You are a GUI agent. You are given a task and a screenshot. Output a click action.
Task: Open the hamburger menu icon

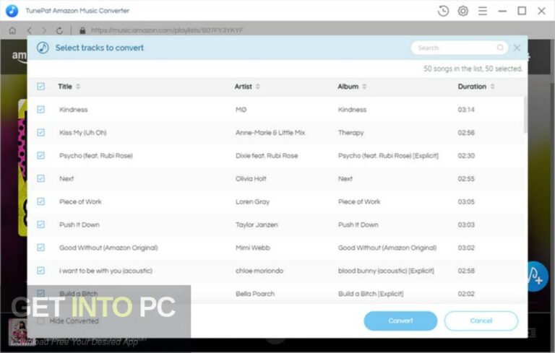(x=483, y=11)
